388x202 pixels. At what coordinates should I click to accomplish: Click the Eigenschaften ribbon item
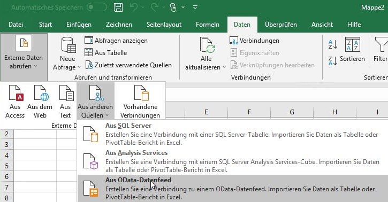click(x=254, y=52)
